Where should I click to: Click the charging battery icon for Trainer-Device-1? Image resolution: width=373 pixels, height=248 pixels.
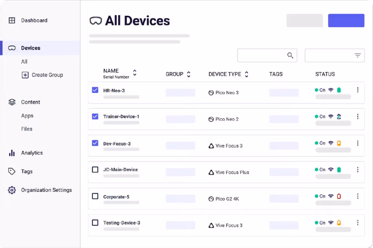[x=339, y=117]
